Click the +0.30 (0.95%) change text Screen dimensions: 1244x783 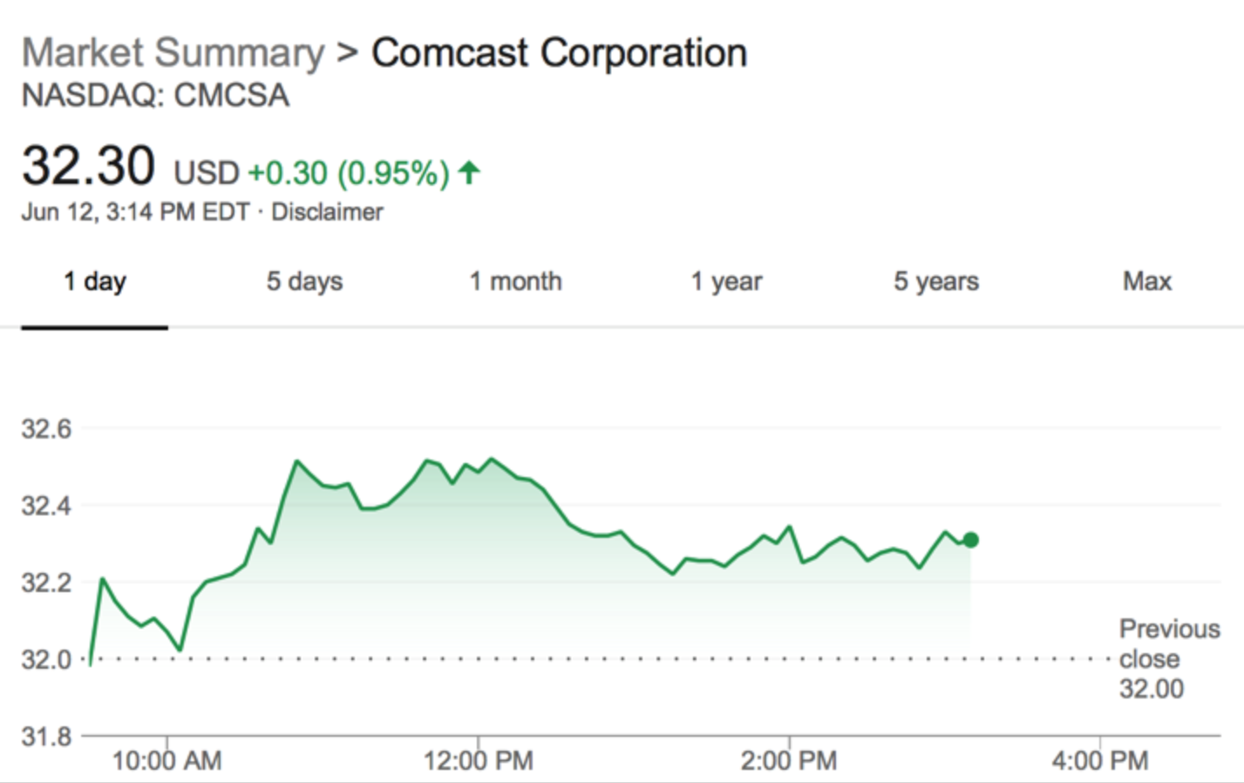click(x=349, y=173)
